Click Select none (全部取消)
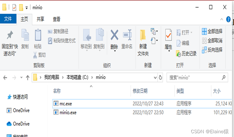This screenshot has width=234, height=137. tap(212, 41)
